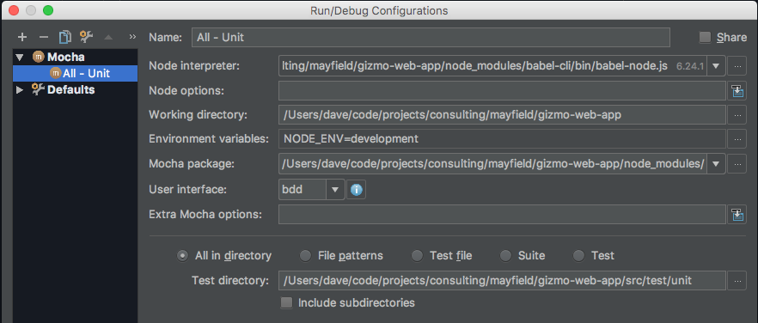Viewport: 758px width, 323px height.
Task: Open User interface info icon
Action: click(357, 190)
